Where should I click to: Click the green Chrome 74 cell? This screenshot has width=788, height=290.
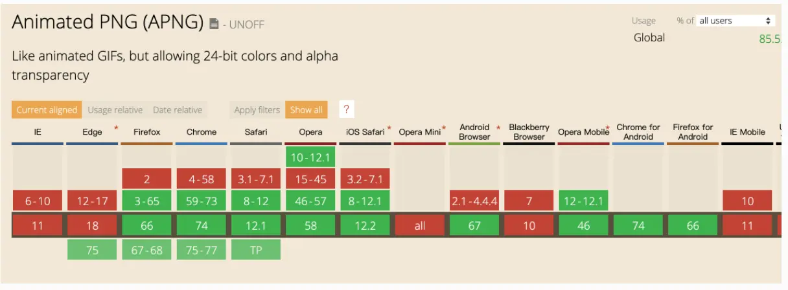tap(202, 226)
